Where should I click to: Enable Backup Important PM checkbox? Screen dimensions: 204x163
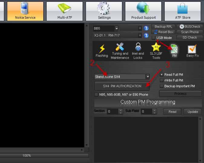coord(162,86)
